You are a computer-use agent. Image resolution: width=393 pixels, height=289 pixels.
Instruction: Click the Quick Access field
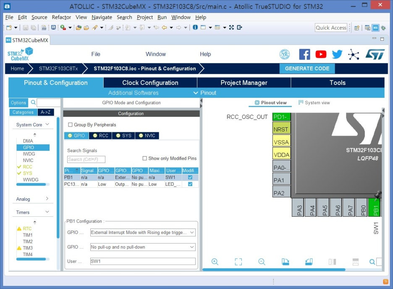[x=331, y=28]
